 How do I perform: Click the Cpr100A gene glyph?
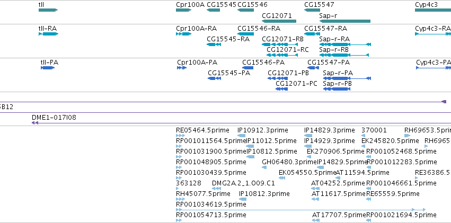(183, 10)
